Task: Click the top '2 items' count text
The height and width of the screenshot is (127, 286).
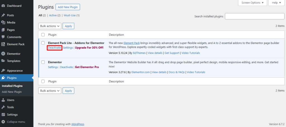Action: click(x=280, y=26)
